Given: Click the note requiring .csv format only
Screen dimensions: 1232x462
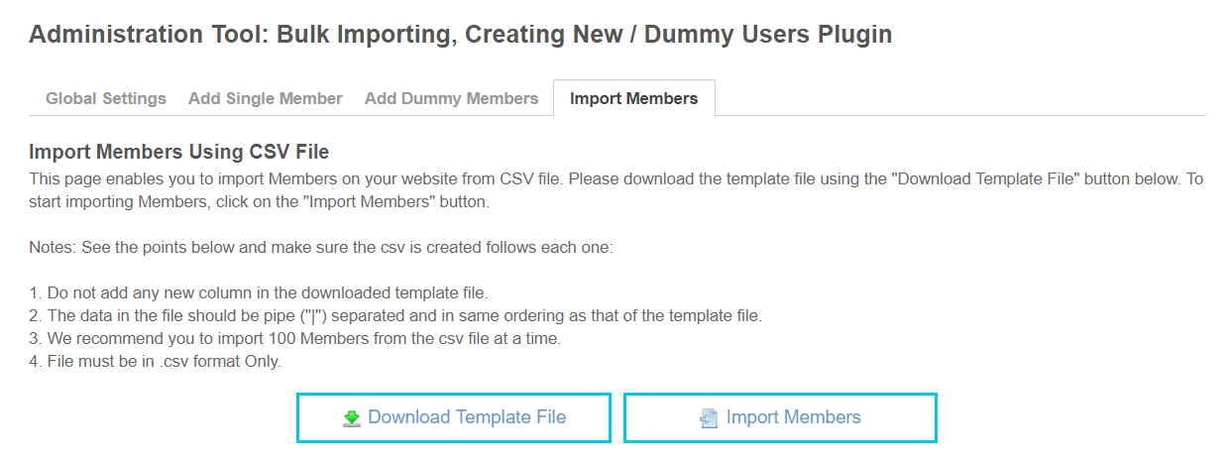Looking at the screenshot, I should click(155, 362).
